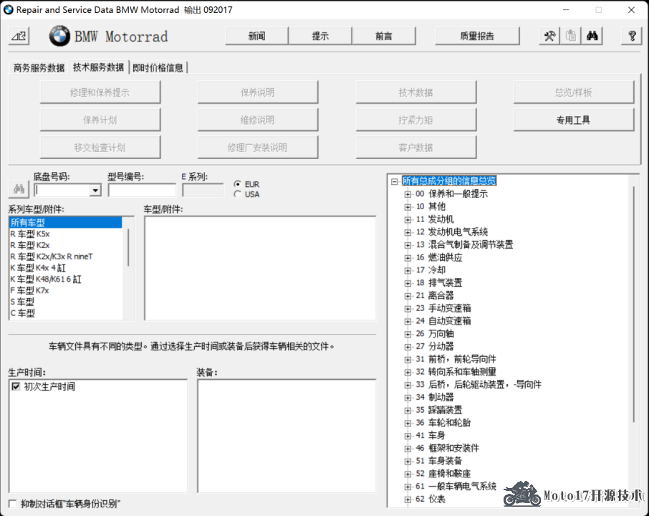Open the tools wrench-and-hammer icon
The image size is (649, 516).
549,36
